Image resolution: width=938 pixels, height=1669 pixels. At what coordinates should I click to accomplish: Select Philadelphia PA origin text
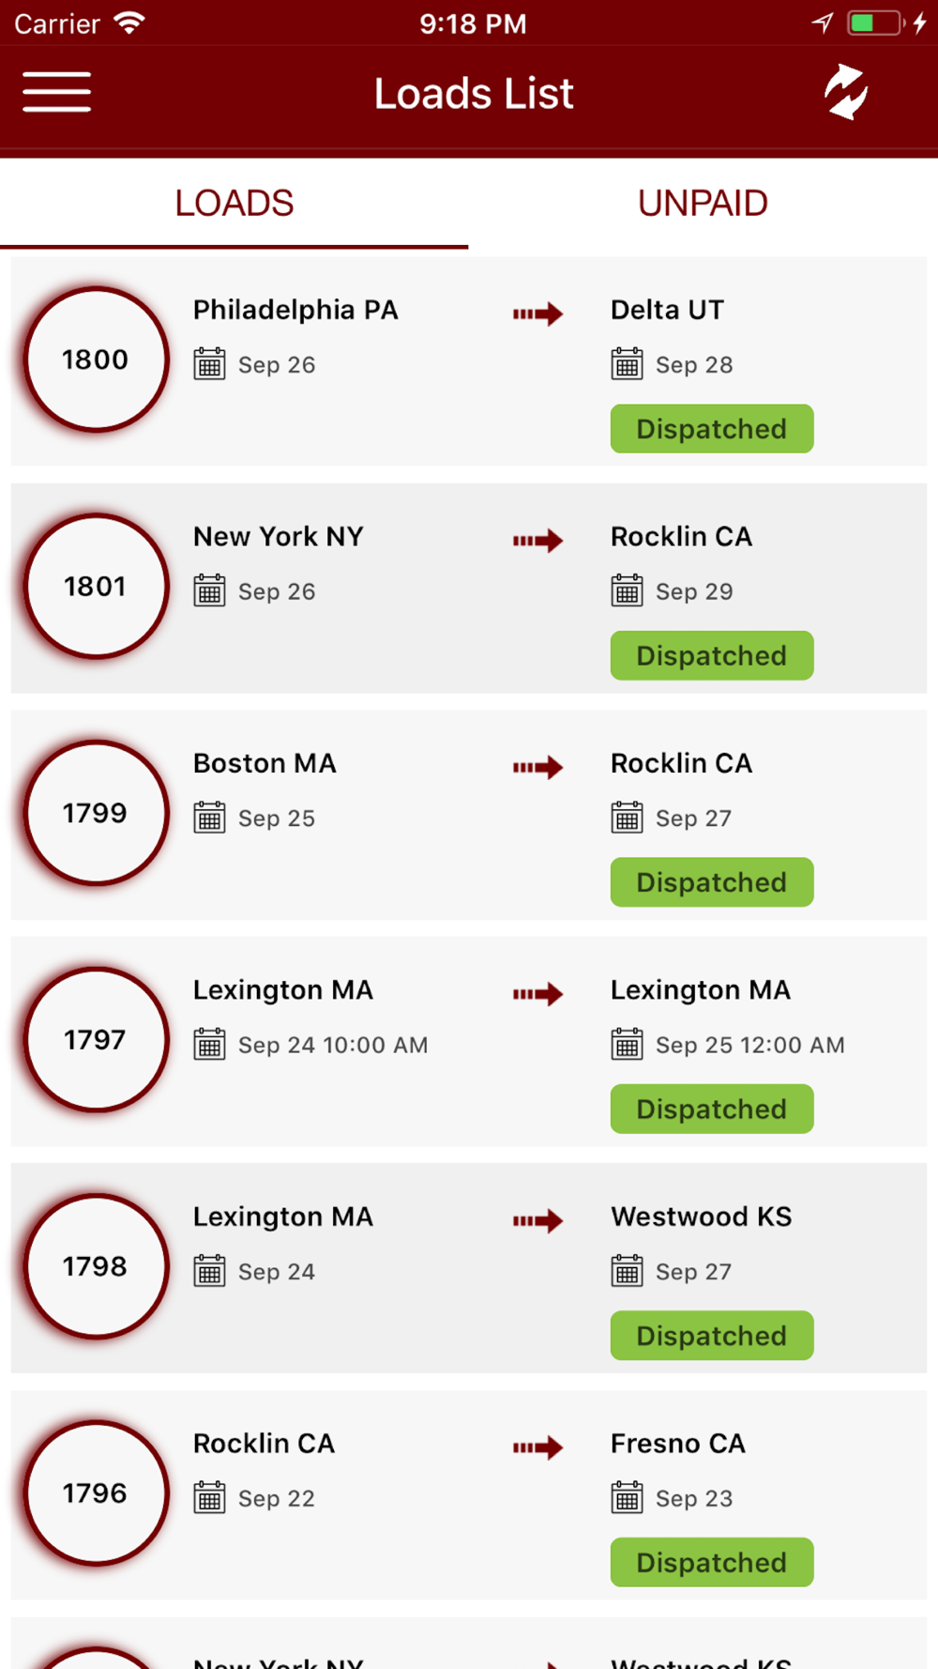click(x=295, y=310)
